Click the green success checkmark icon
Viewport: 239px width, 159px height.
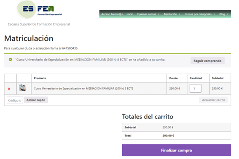pos(11,60)
